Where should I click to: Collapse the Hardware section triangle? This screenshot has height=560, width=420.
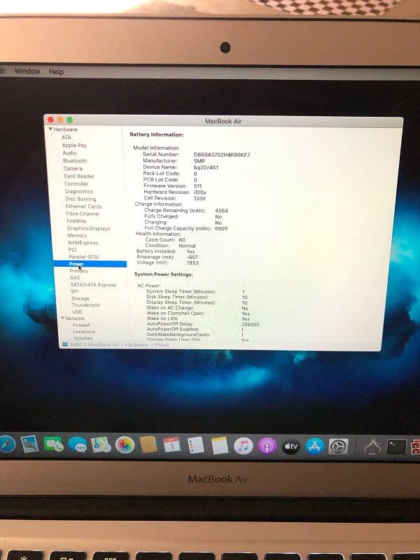point(50,129)
